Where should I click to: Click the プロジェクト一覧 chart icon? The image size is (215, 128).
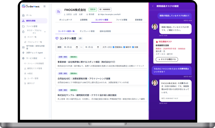pyautogui.click(x=25, y=42)
